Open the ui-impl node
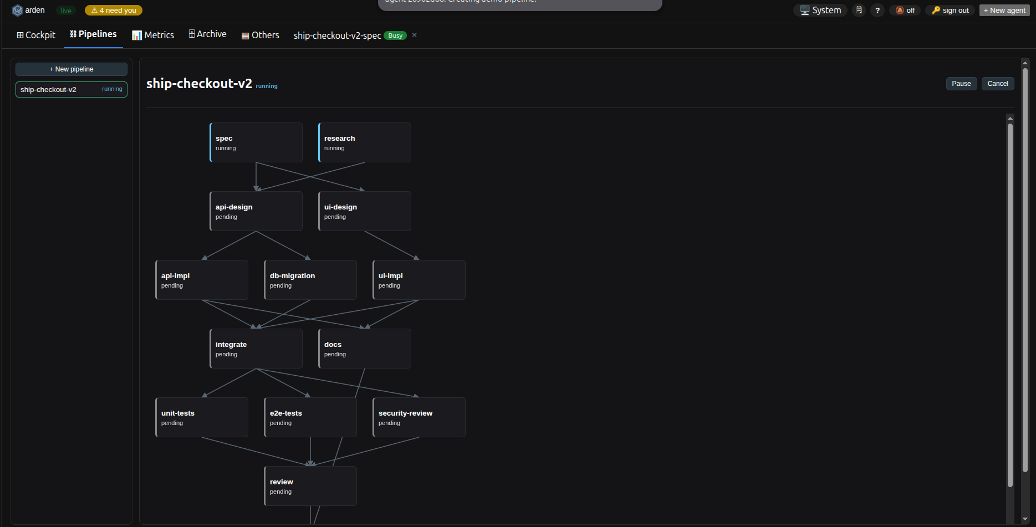The height and width of the screenshot is (527, 1036). (x=419, y=280)
